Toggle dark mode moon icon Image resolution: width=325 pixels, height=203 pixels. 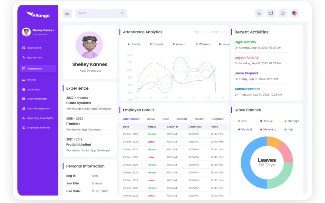(259, 13)
